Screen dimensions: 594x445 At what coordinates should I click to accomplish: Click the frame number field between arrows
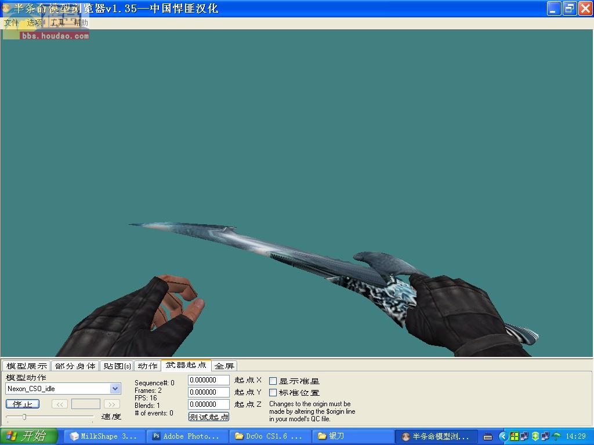(x=86, y=404)
